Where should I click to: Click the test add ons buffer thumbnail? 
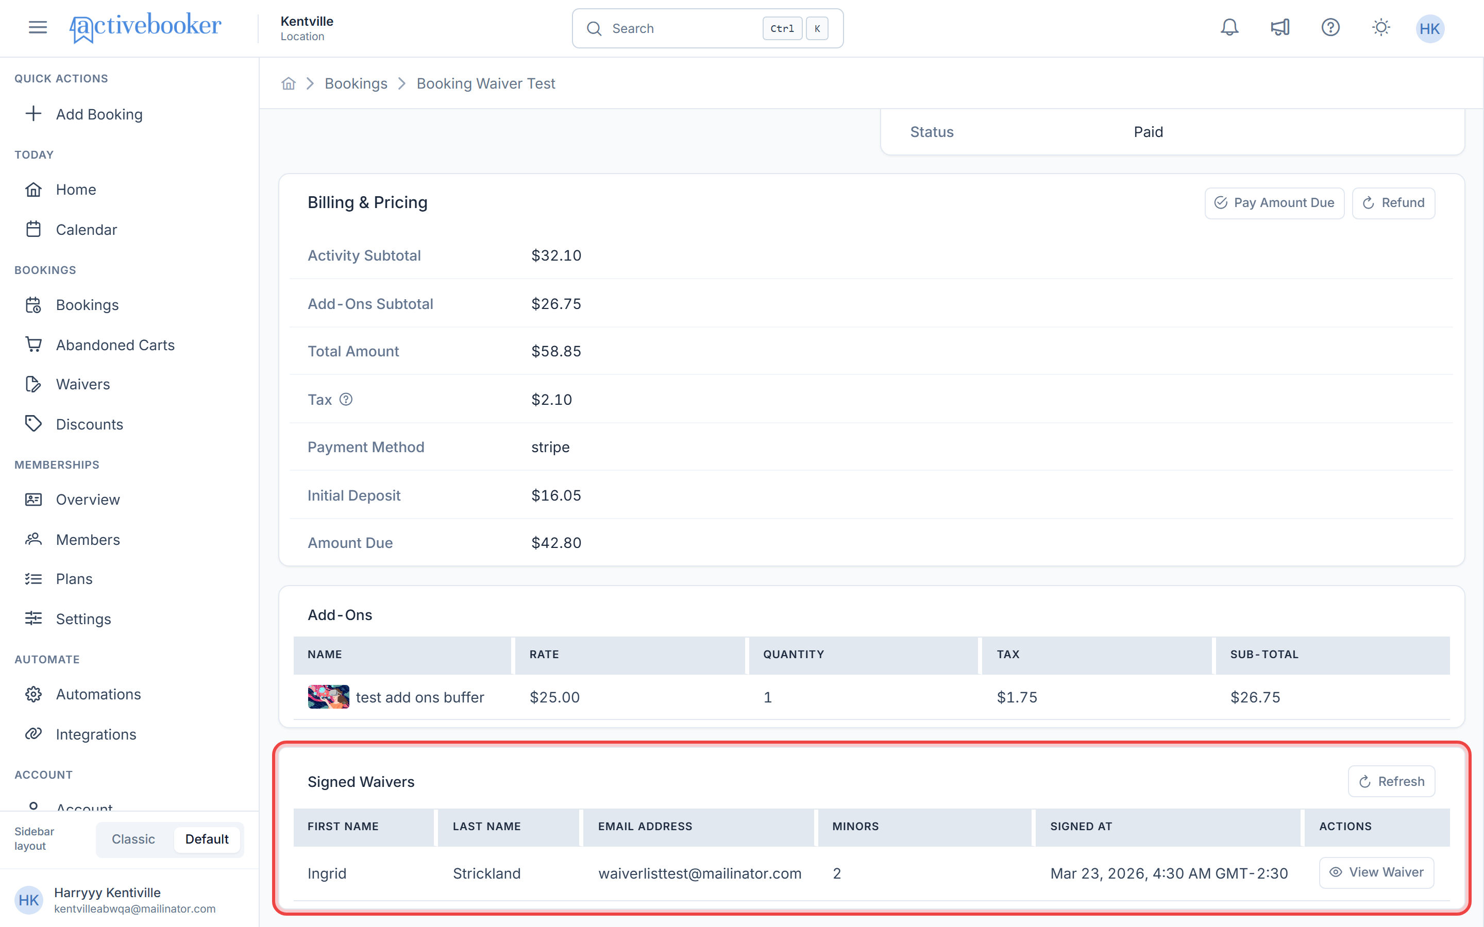coord(328,696)
